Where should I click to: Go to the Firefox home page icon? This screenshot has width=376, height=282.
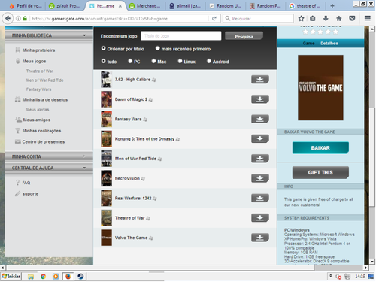[339, 18]
